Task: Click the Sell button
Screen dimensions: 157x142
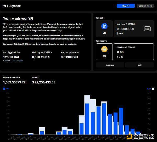Action: [x=139, y=65]
